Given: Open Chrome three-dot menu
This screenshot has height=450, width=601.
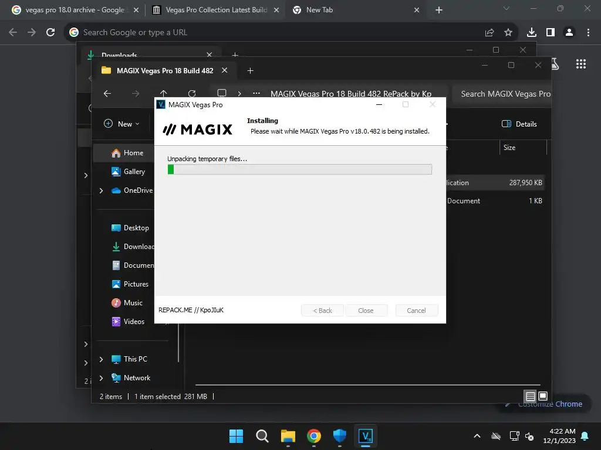Looking at the screenshot, I should (x=588, y=33).
